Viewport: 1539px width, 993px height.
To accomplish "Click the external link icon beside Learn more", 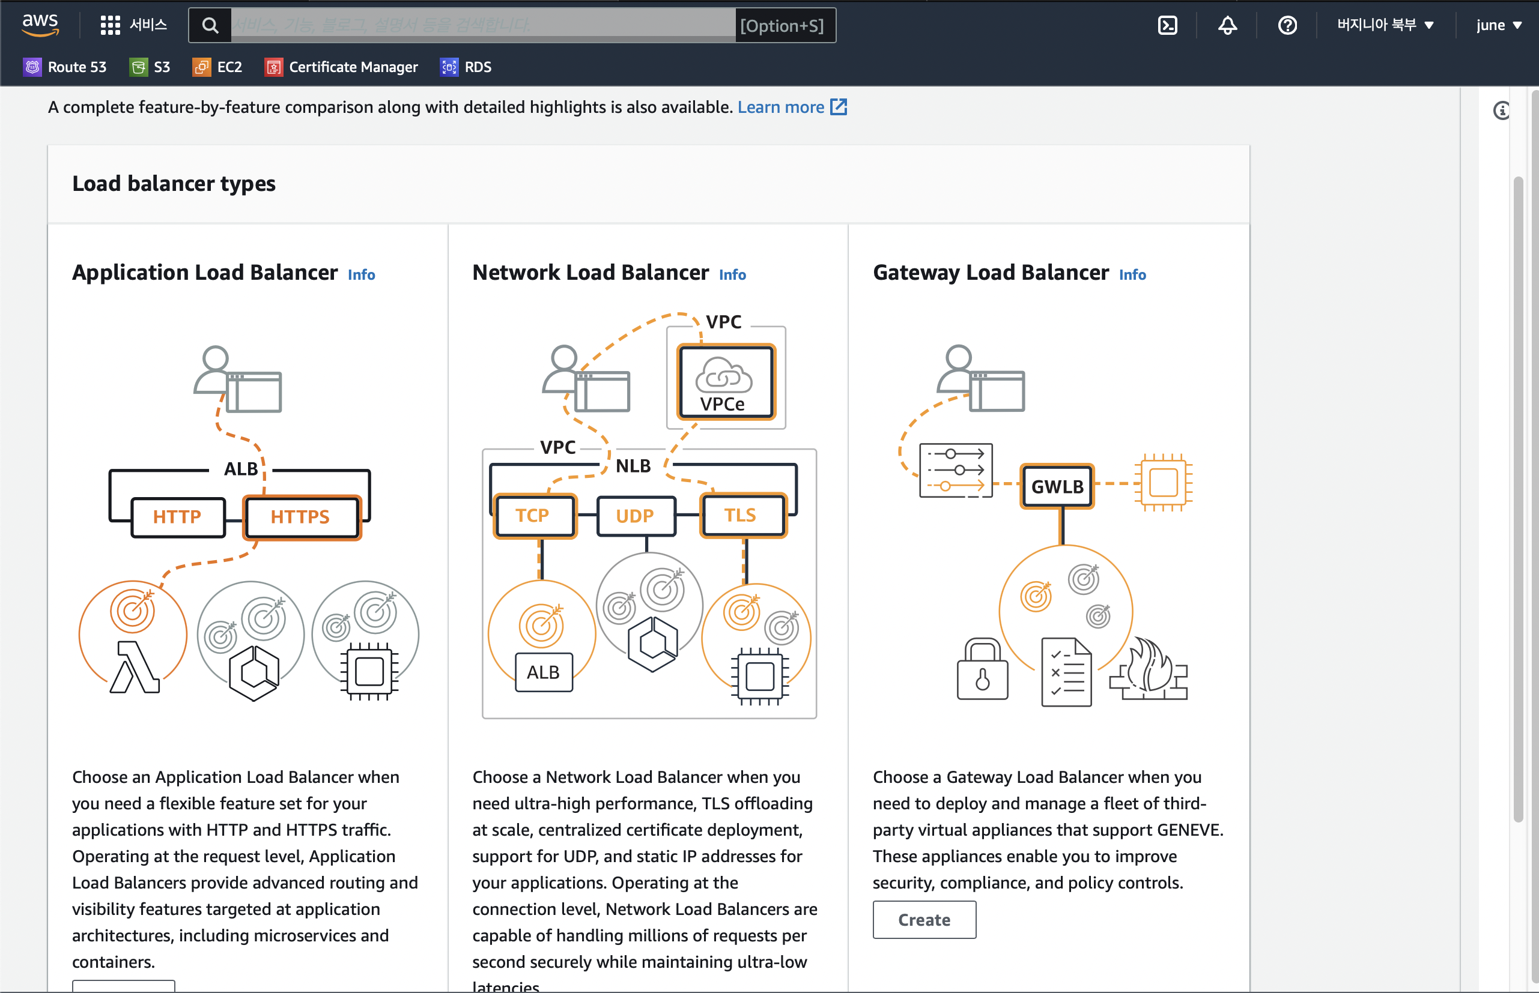I will (x=839, y=106).
